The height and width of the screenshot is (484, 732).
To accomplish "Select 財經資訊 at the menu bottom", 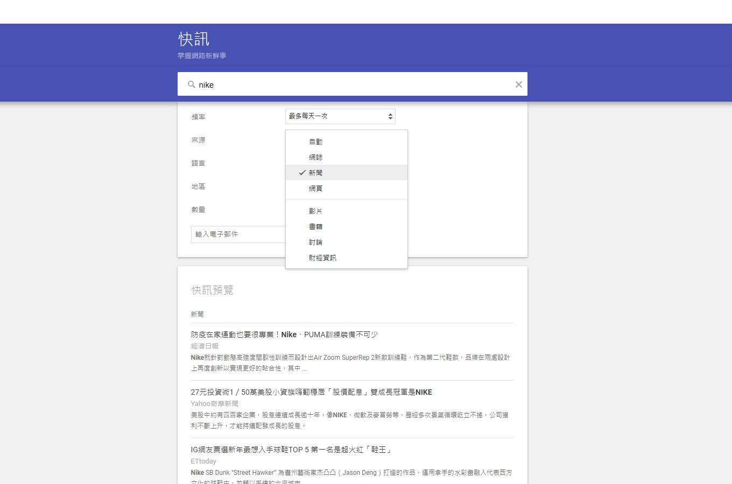I will [x=322, y=258].
